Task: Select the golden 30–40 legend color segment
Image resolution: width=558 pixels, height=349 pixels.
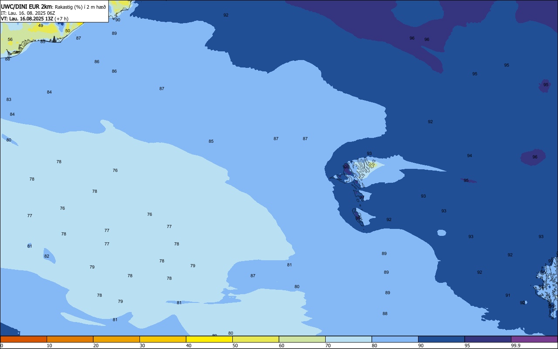Action: 163,339
